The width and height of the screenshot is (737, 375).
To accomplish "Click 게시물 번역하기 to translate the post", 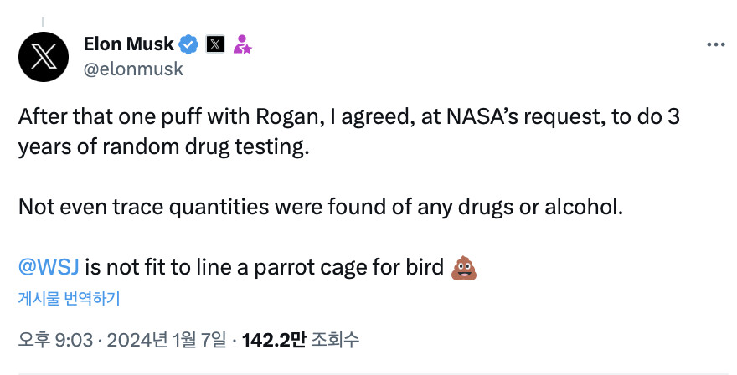I will [69, 298].
